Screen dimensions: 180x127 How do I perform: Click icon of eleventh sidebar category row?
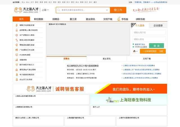(17, 75)
